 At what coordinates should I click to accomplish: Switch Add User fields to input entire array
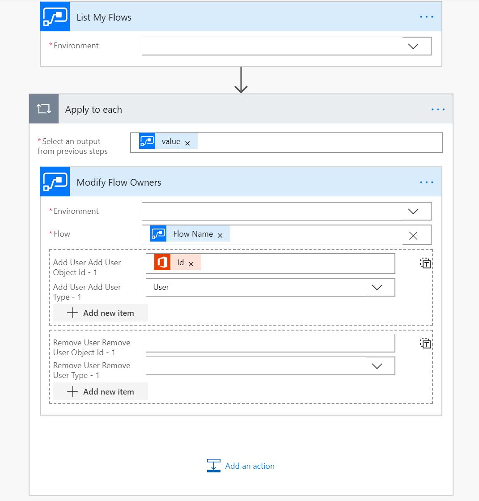425,263
